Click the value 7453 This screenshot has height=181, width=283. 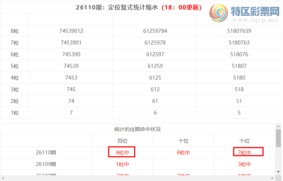[x=71, y=78]
